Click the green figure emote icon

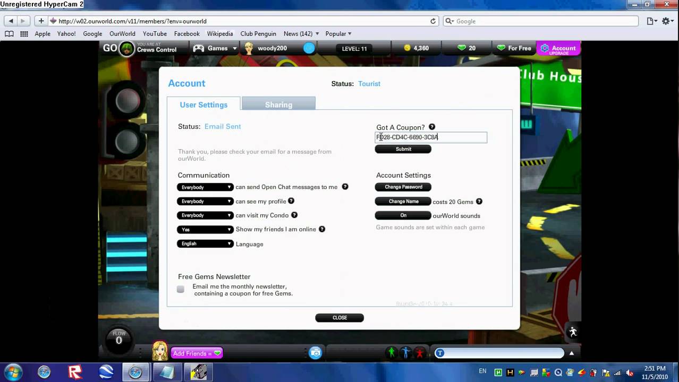(x=392, y=353)
